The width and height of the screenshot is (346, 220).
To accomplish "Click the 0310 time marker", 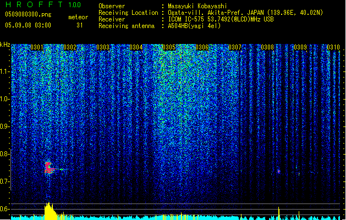I will coord(333,47).
